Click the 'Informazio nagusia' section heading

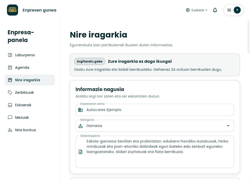click(100, 89)
